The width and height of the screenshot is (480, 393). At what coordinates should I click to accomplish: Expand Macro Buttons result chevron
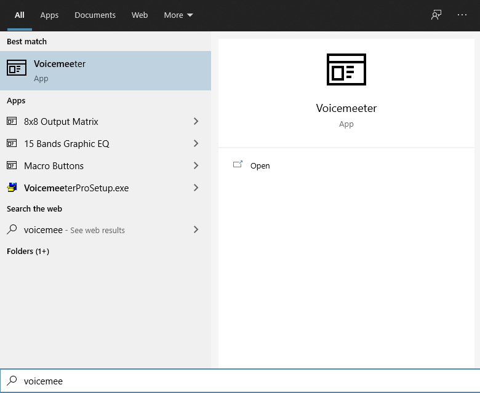click(x=196, y=166)
